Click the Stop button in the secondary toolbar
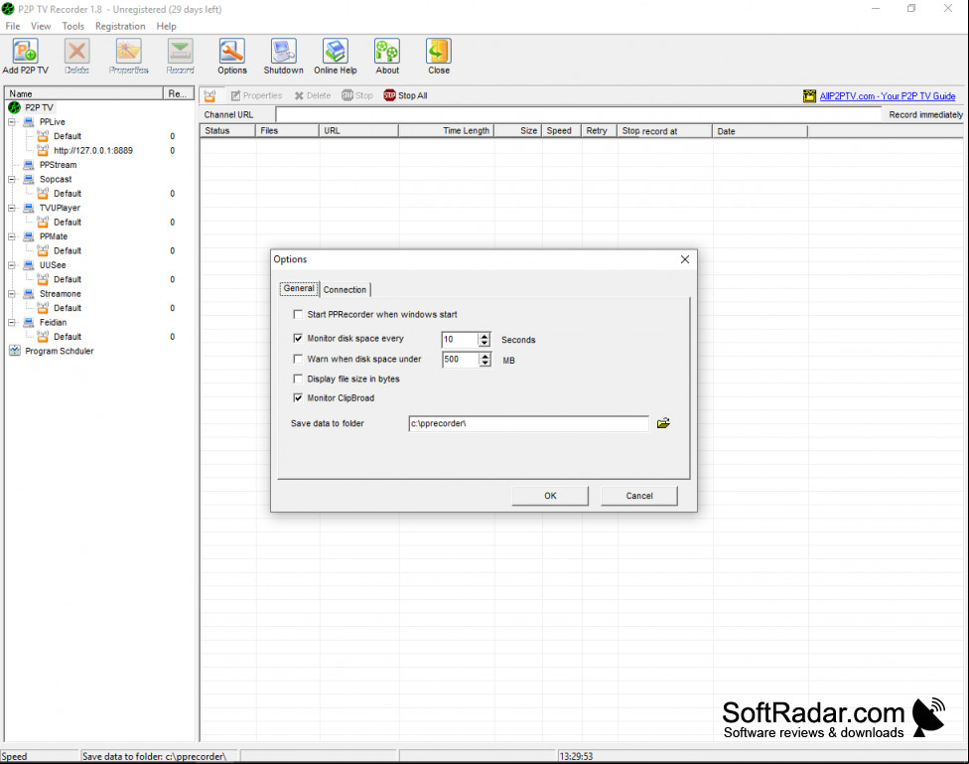The image size is (969, 764). click(357, 95)
